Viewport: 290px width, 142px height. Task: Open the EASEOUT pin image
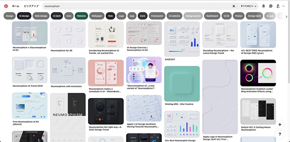click(182, 39)
